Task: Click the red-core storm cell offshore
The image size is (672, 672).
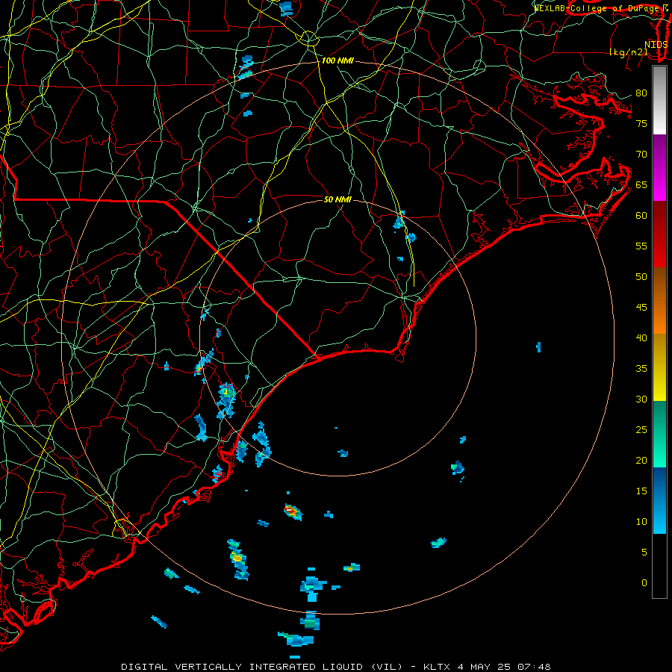Action: tap(292, 511)
